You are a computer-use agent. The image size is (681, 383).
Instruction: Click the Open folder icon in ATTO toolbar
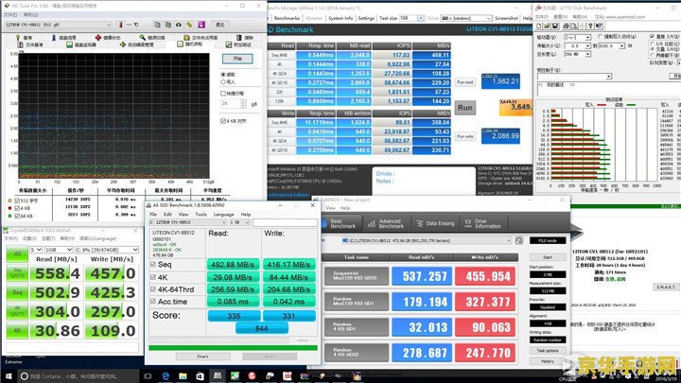548,26
